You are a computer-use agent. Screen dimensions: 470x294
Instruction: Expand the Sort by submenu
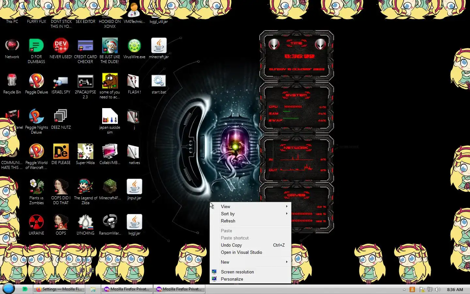pos(250,214)
